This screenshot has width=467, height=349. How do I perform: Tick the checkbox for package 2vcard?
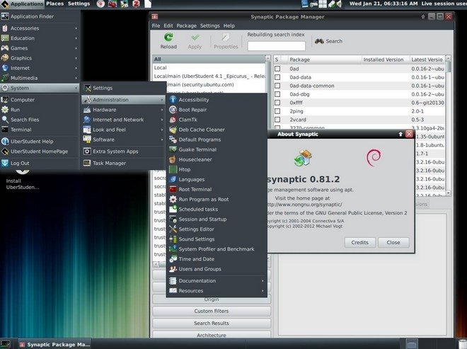277,120
